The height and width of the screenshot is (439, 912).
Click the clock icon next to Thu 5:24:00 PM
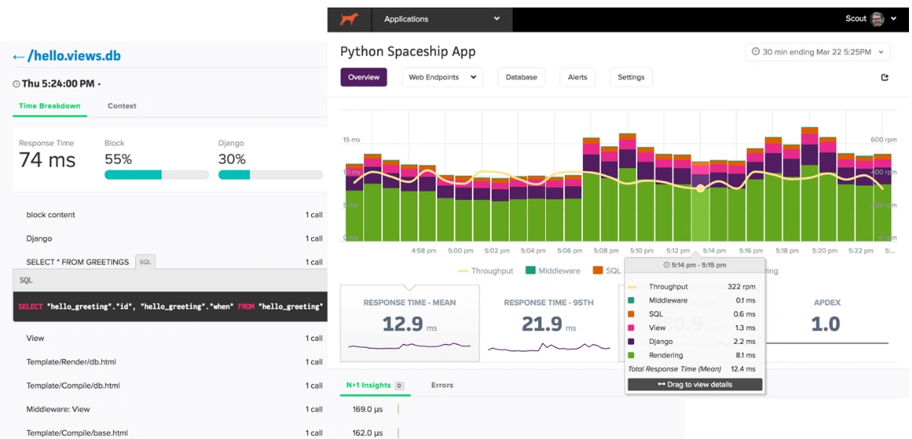[17, 84]
